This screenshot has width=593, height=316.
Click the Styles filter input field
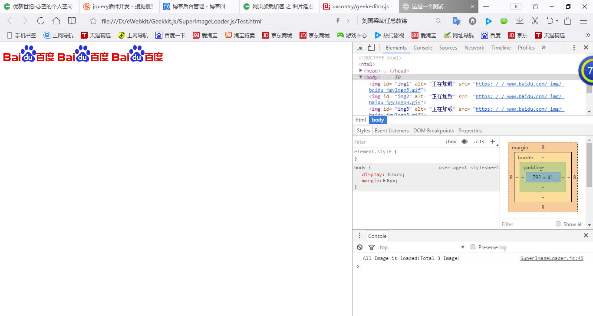pos(397,142)
